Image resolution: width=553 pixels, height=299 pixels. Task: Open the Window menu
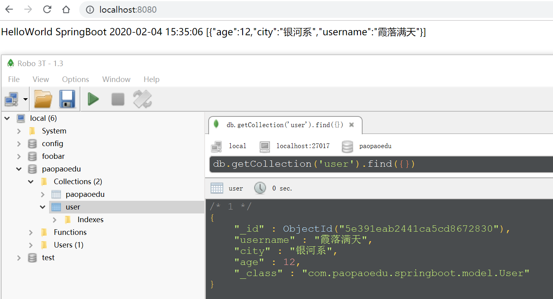pos(116,79)
